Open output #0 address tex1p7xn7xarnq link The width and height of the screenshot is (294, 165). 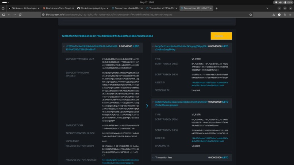click(181, 48)
